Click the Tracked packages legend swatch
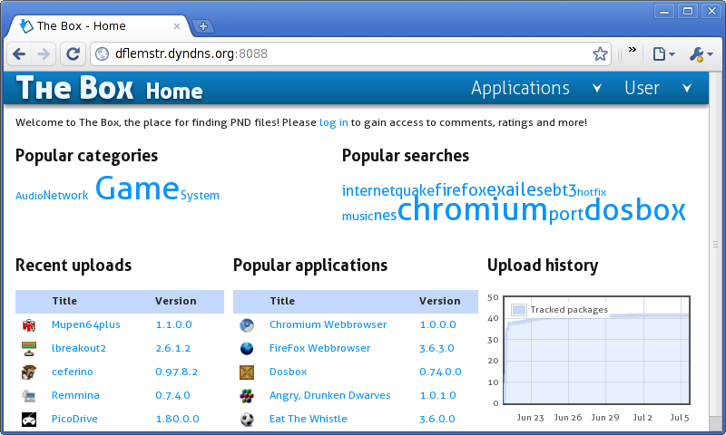Image resolution: width=726 pixels, height=435 pixels. click(x=519, y=310)
